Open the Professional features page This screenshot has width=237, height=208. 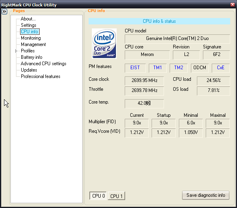(x=41, y=76)
